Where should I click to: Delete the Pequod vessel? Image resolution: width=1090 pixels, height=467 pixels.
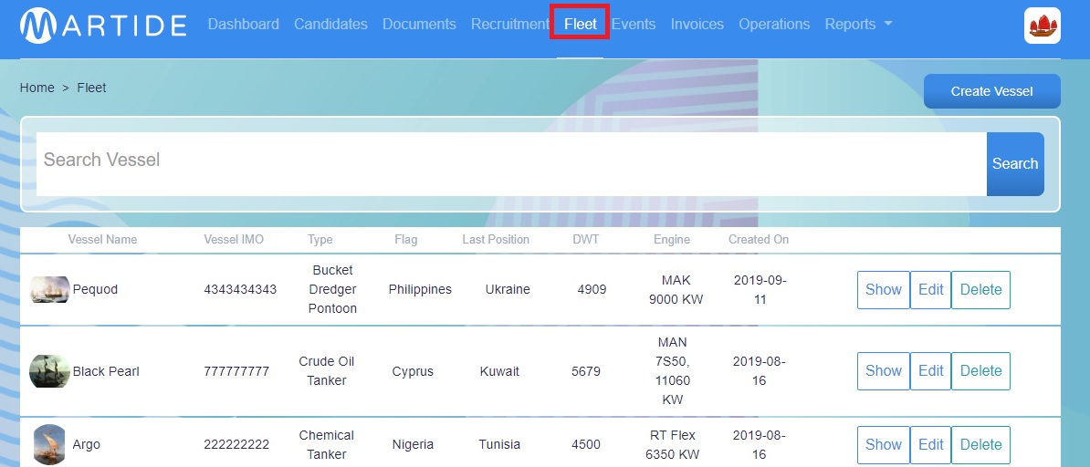(980, 290)
